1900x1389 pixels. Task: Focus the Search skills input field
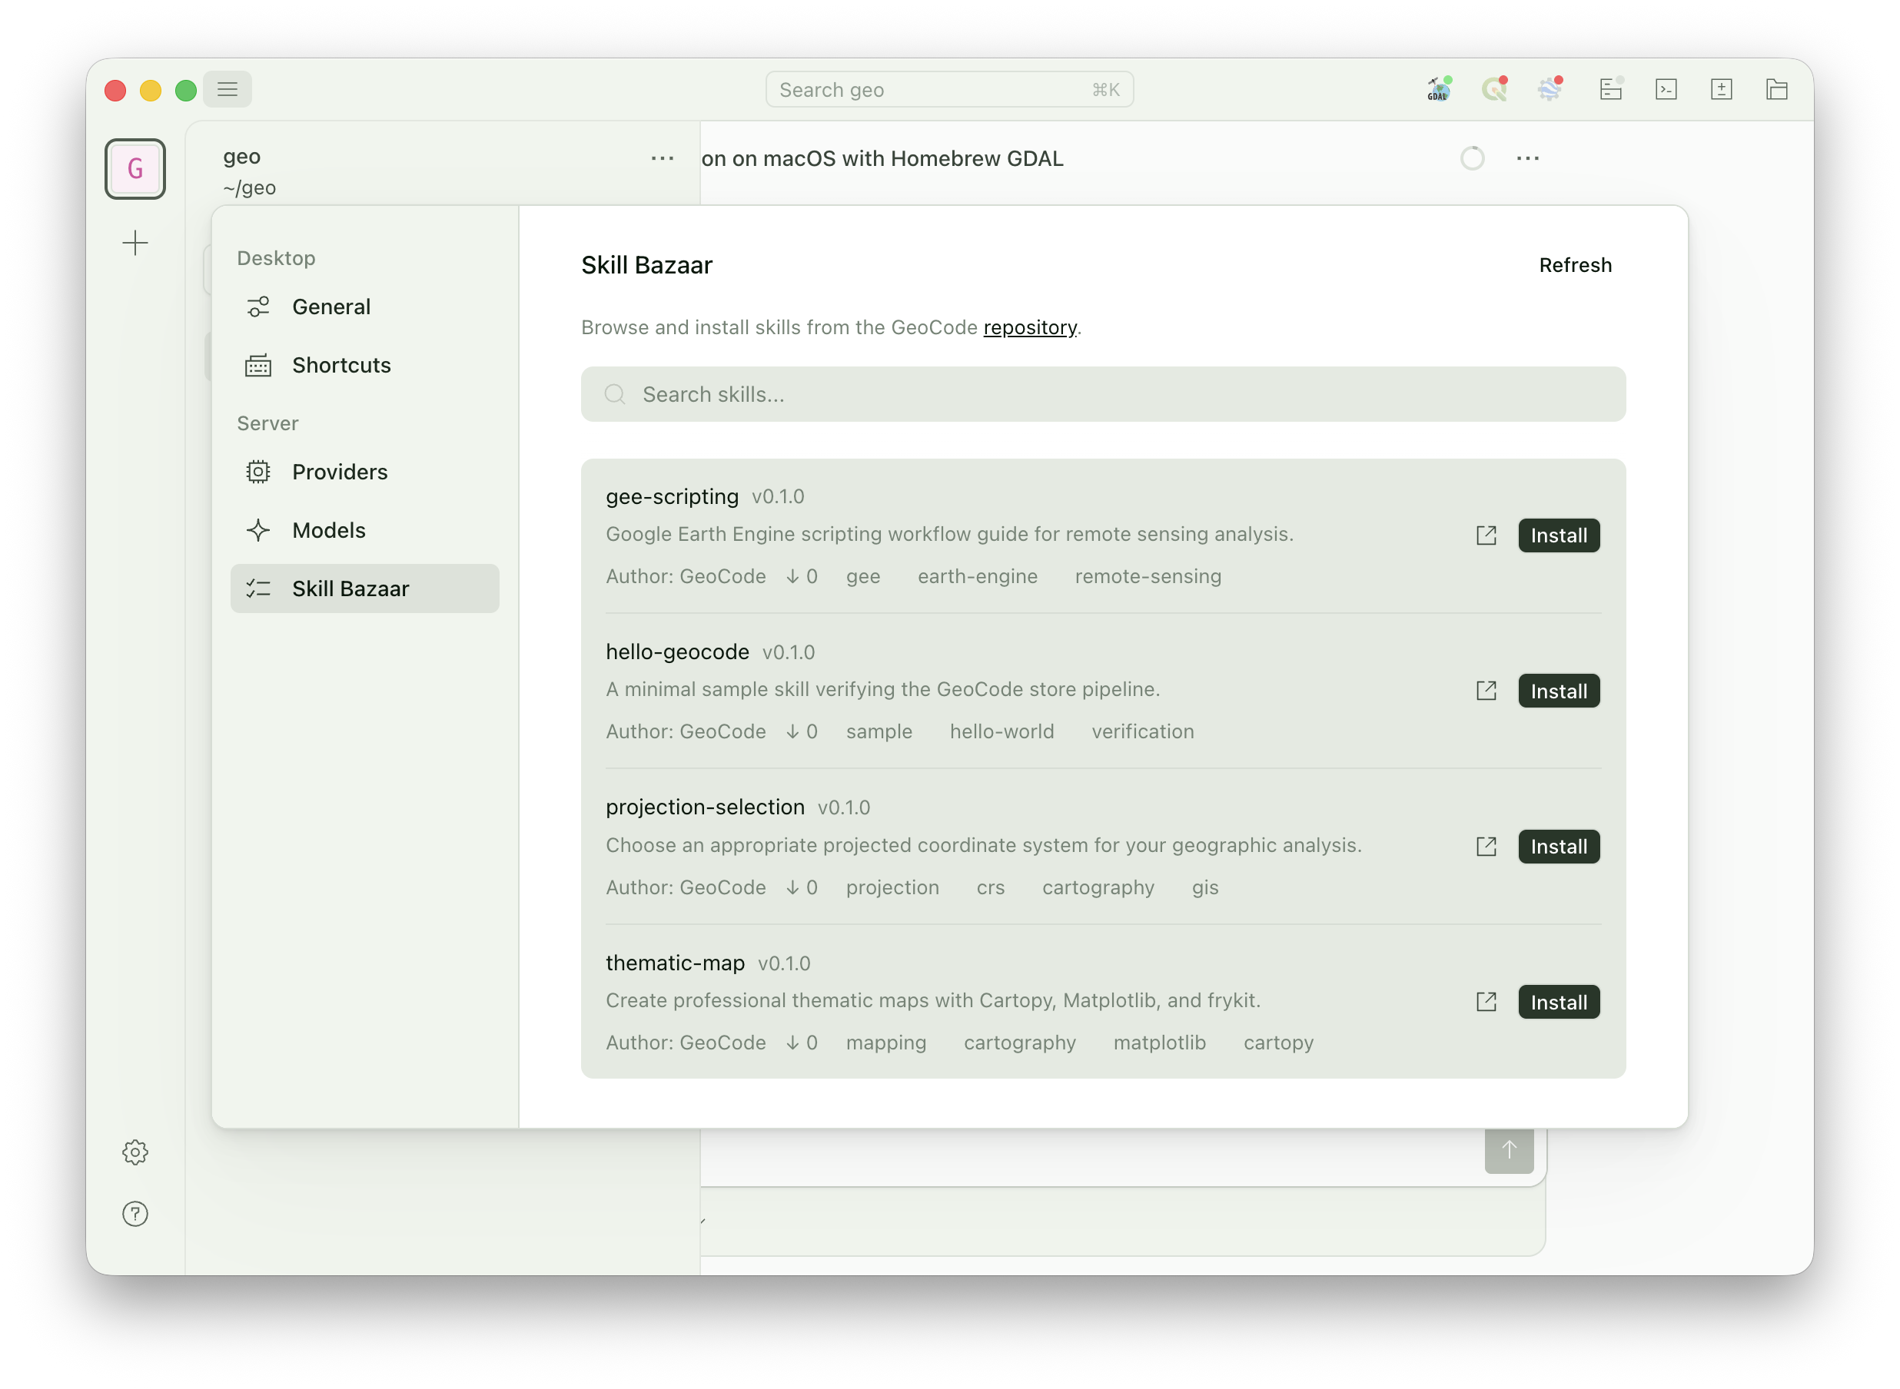[x=1103, y=394]
